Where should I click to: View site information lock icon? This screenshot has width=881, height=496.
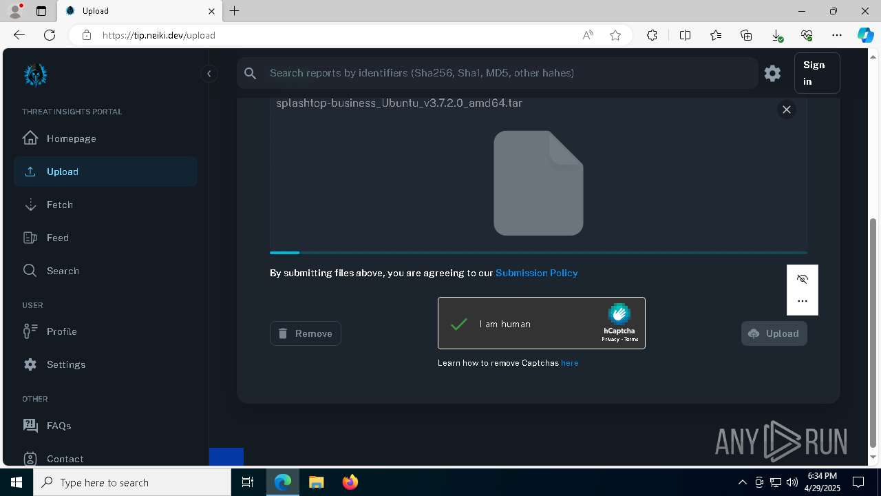click(x=87, y=35)
